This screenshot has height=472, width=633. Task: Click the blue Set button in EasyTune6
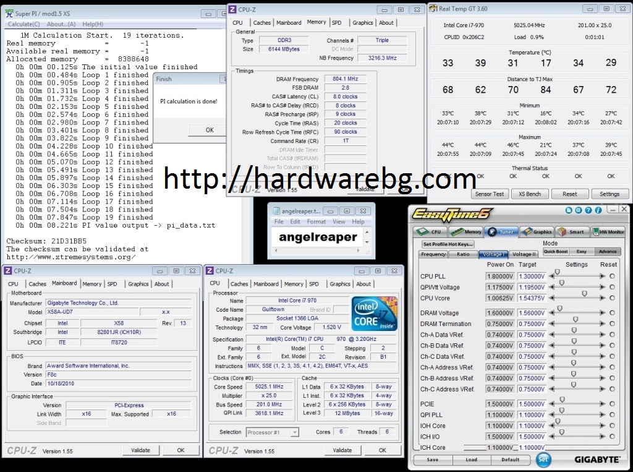543,459
